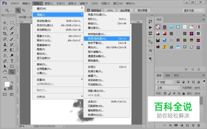Delete layer with trash icon
The image size is (207, 129).
199,125
